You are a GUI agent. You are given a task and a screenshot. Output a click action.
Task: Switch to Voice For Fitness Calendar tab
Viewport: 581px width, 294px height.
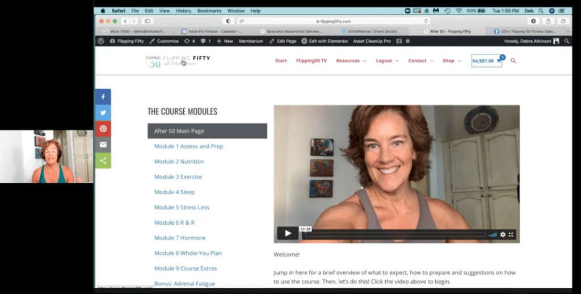[x=213, y=32]
